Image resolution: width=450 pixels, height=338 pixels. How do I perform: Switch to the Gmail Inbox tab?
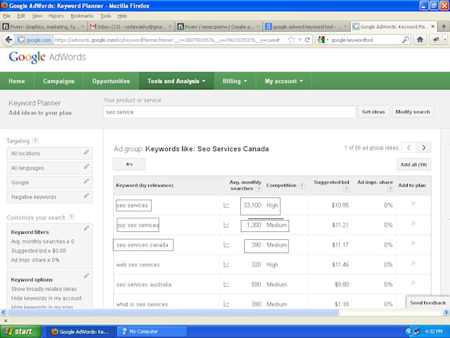(x=130, y=27)
